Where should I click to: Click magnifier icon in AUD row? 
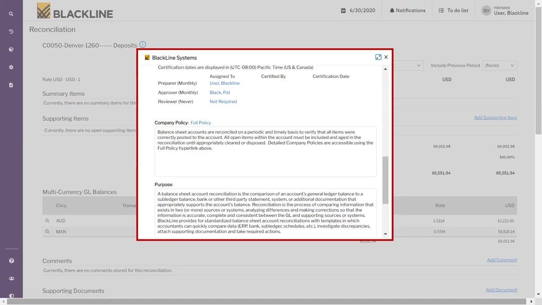[x=47, y=221]
